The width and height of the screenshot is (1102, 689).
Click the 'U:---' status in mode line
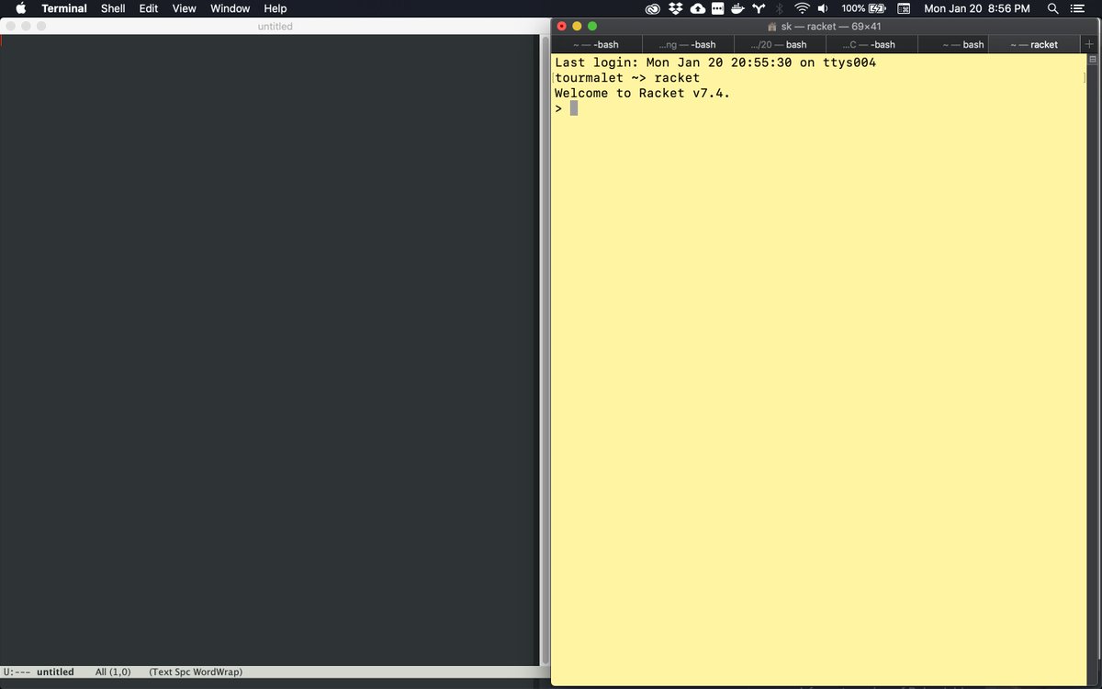pos(17,672)
